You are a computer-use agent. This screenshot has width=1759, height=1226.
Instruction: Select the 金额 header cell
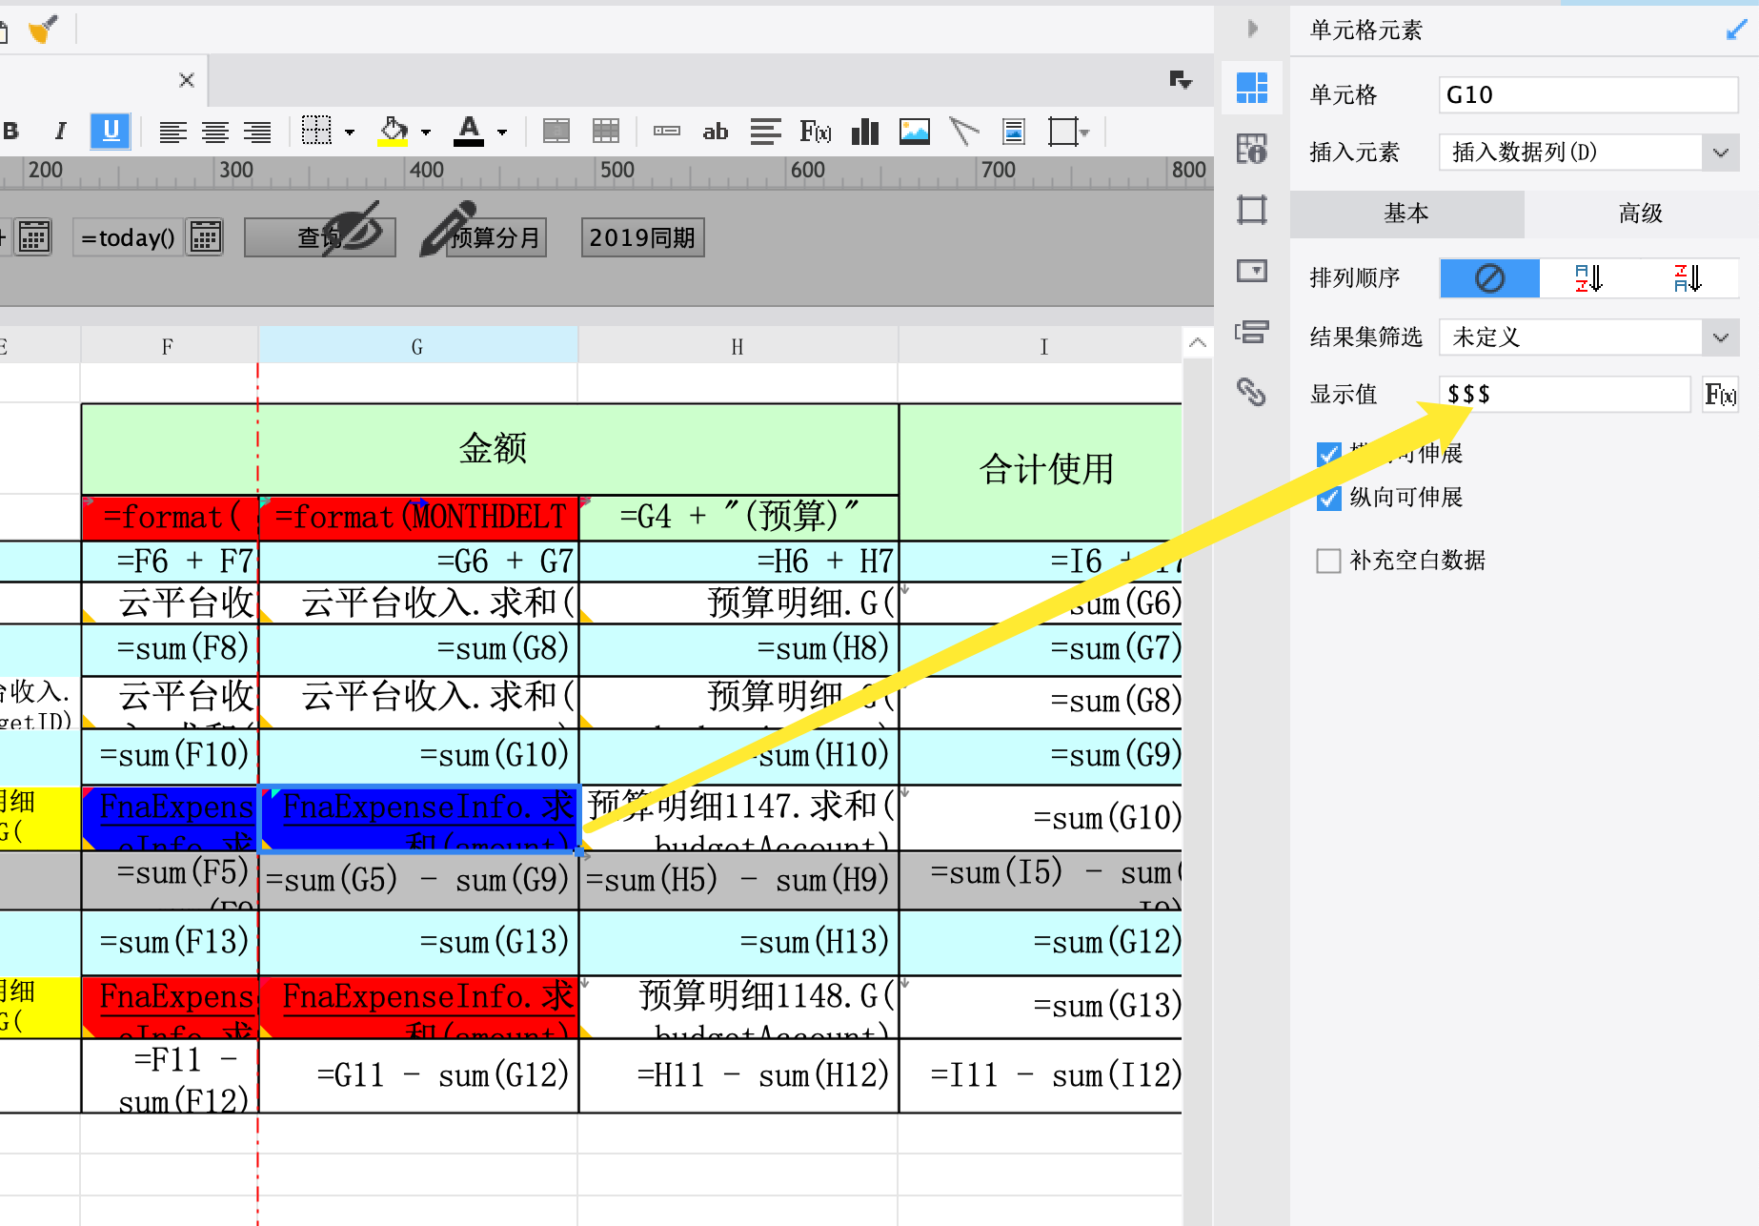[x=491, y=449]
